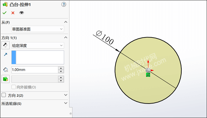This screenshot has height=118, width=207.
Task: Enable the 方向 2(2) checkbox
Action: point(4,95)
